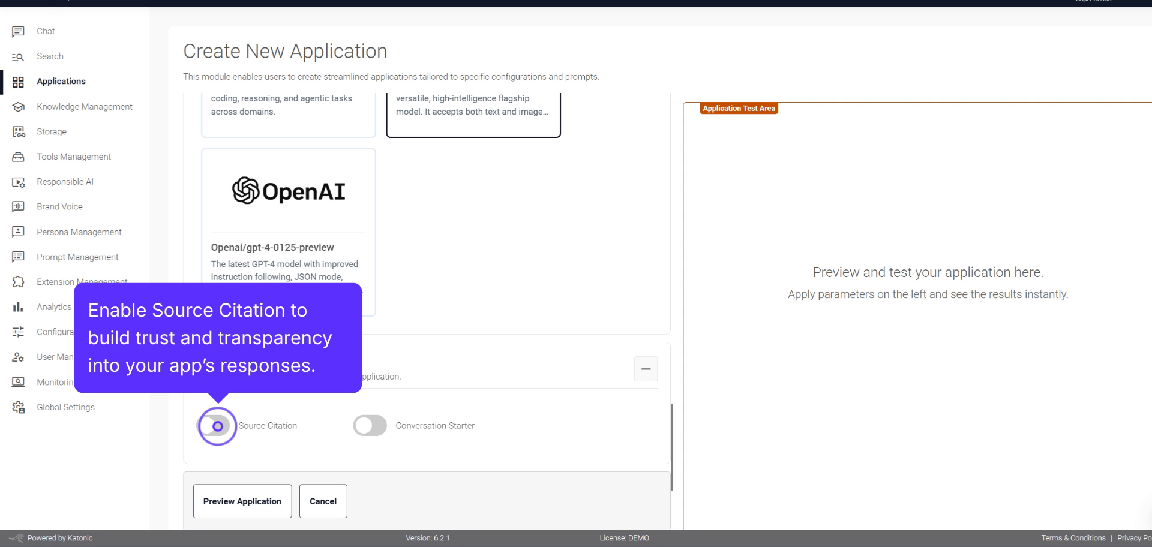Open Search from the sidebar icon
Viewport: 1152px width, 547px height.
19,56
